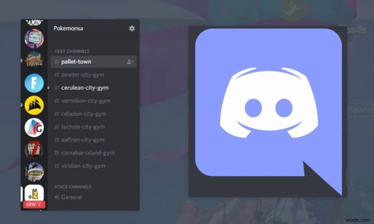Select the robot avatar server icon

coord(34,39)
